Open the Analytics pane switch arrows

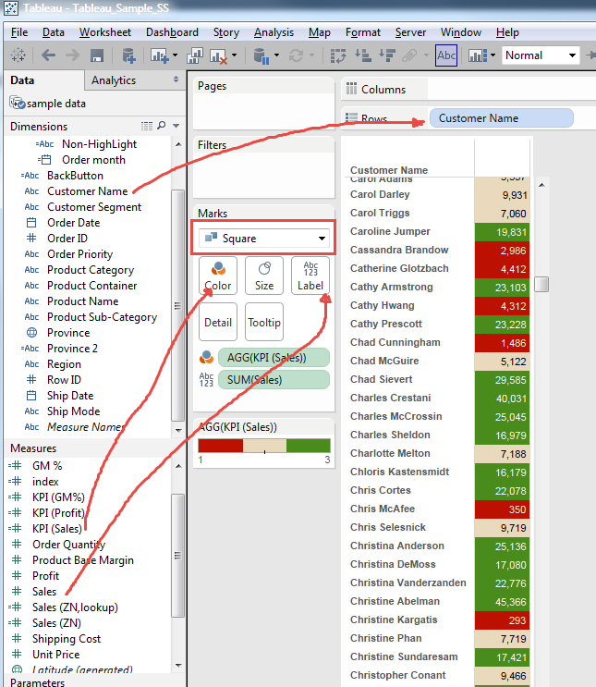[176, 80]
